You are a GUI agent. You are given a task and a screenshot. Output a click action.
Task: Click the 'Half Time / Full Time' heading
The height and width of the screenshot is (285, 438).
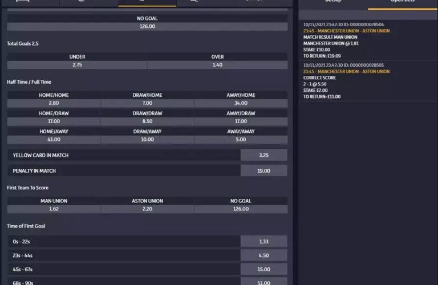(29, 82)
